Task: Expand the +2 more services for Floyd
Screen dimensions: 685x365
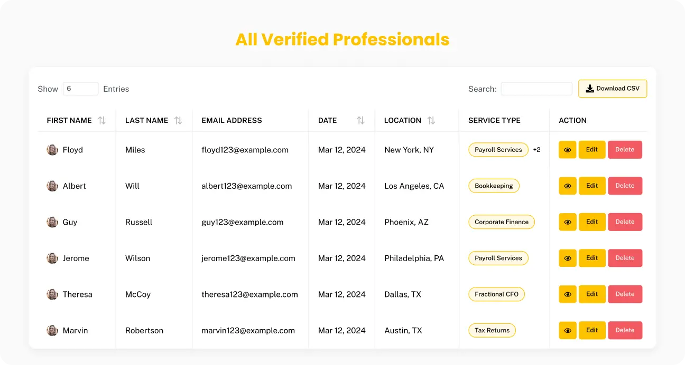Action: point(536,150)
